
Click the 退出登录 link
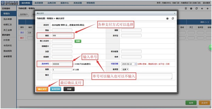(x=206, y=3)
